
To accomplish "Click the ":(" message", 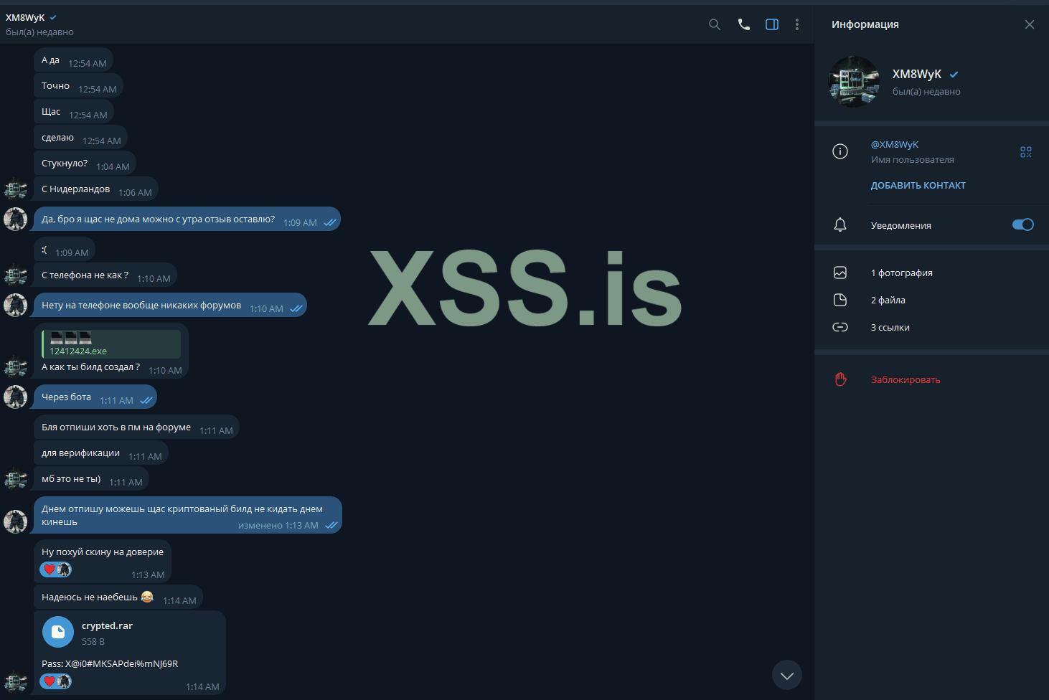I will tap(65, 250).
